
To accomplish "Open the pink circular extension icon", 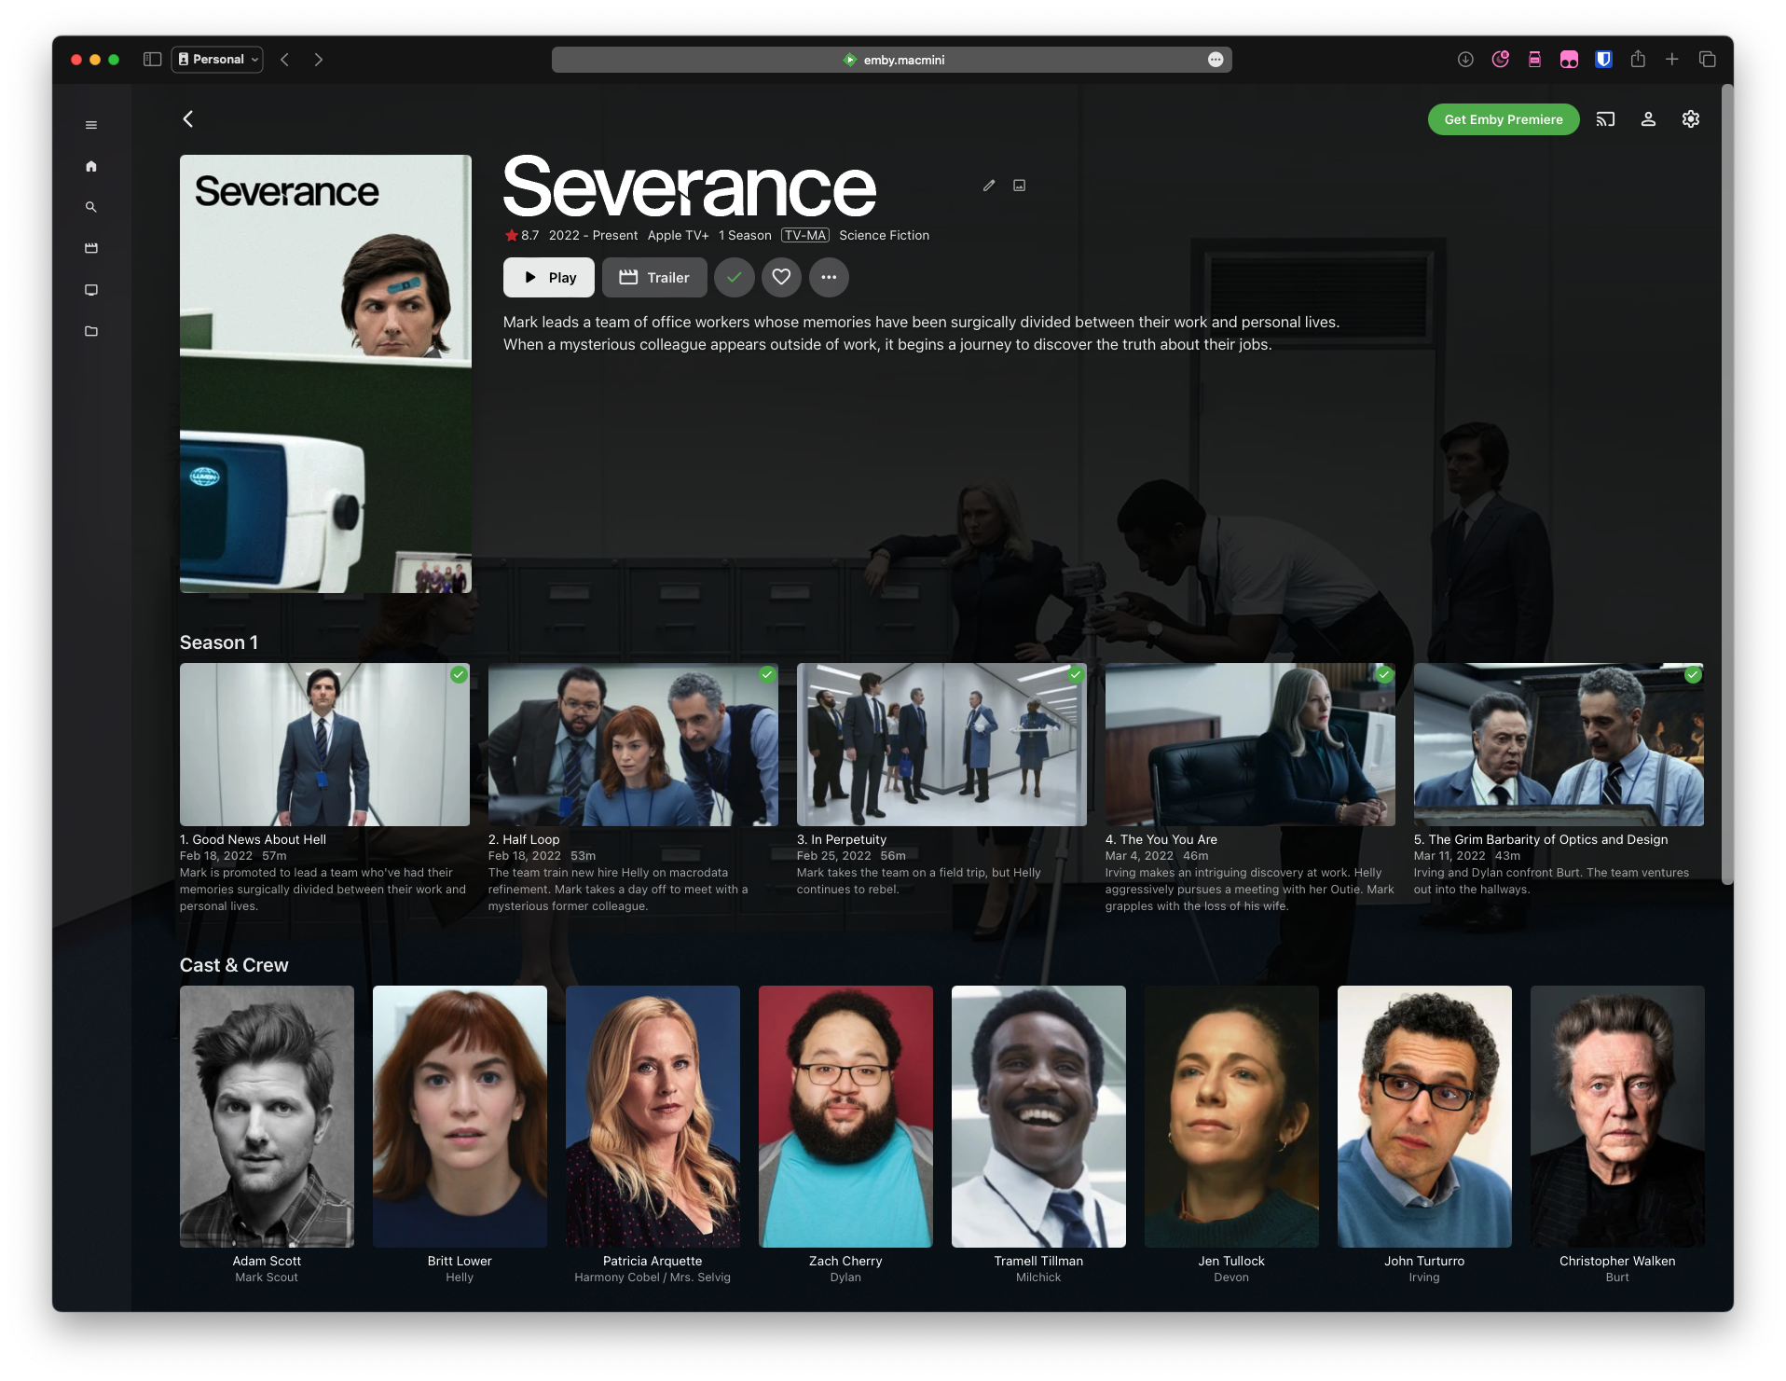I will tap(1500, 60).
